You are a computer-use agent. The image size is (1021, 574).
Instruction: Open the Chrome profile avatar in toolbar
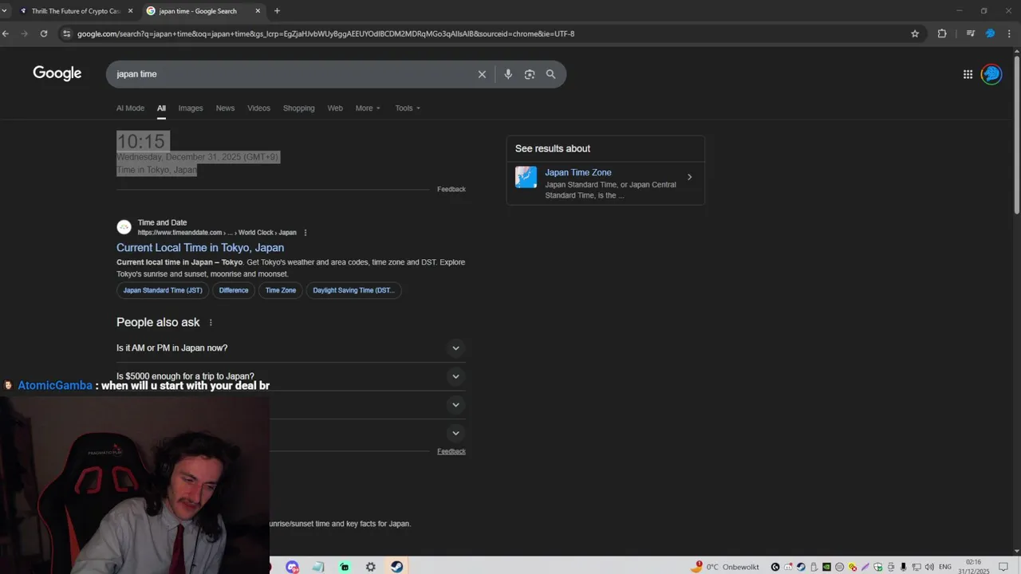coord(990,33)
